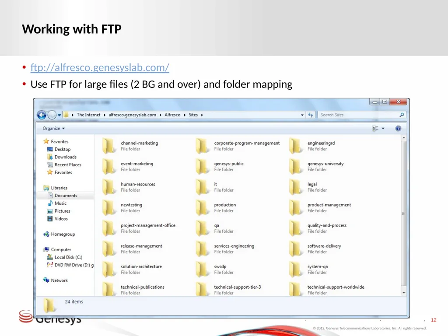Click the Refresh button beside the address bar
Viewport: 448px width, 336px height.
click(x=311, y=115)
